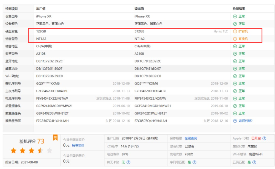Click the factory 设备型号 iPhone XR value
This screenshot has width=275, height=169.
click(44, 17)
